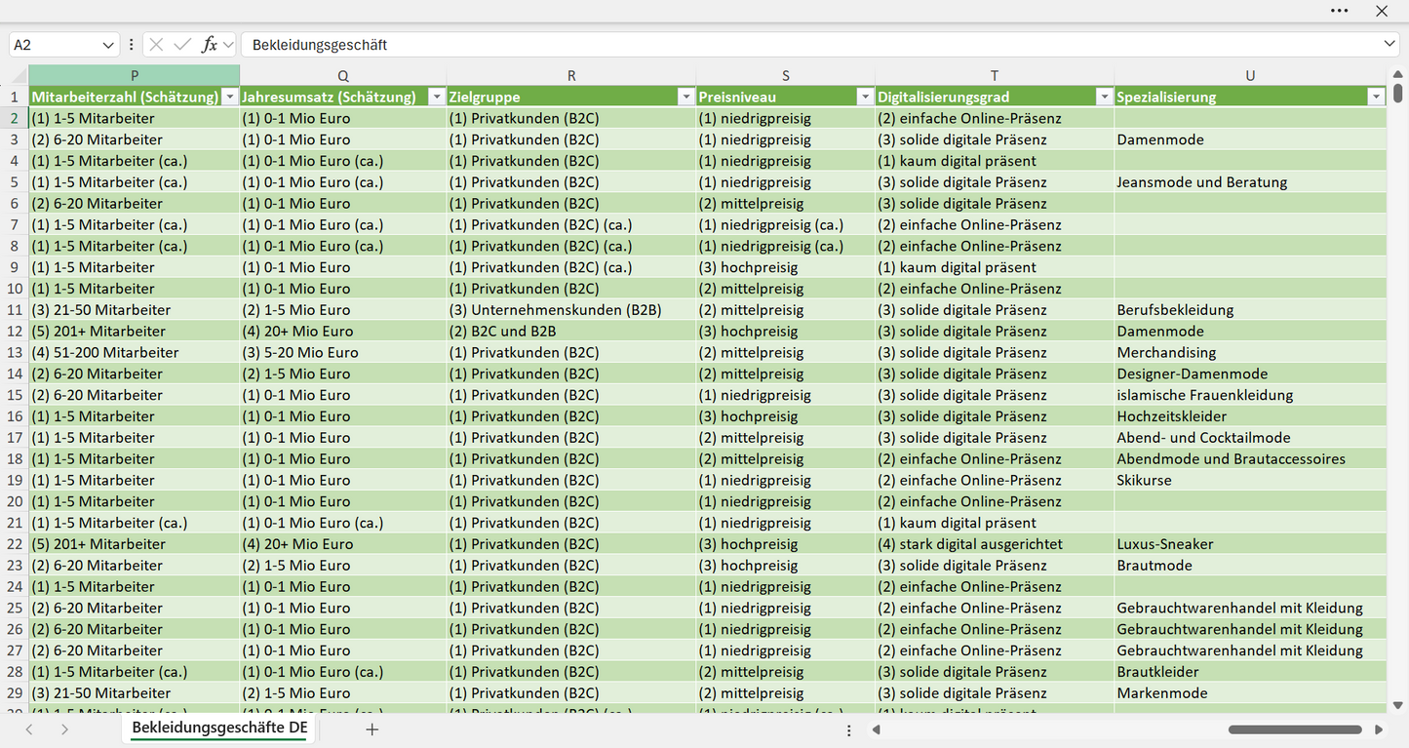The image size is (1409, 748).
Task: Click the horizontal scrollbar thumb
Action: pyautogui.click(x=1295, y=729)
